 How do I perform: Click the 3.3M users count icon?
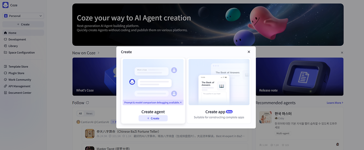coord(260,145)
